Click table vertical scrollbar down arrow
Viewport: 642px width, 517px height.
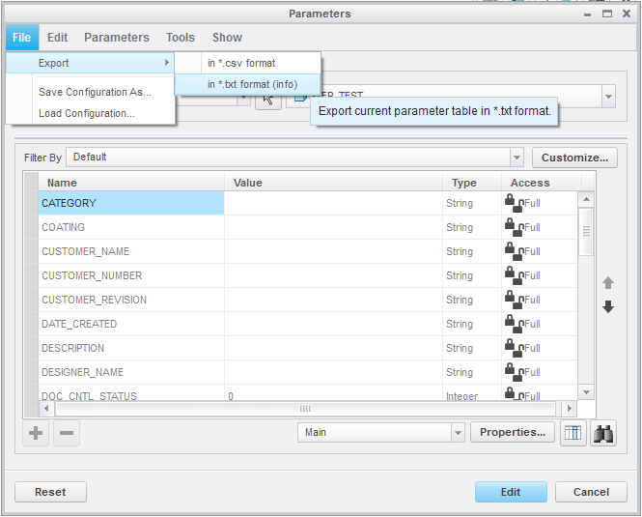[586, 392]
